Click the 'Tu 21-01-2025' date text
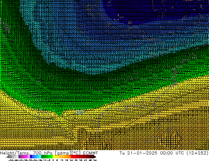The width and height of the screenshot is (209, 161). (138, 153)
